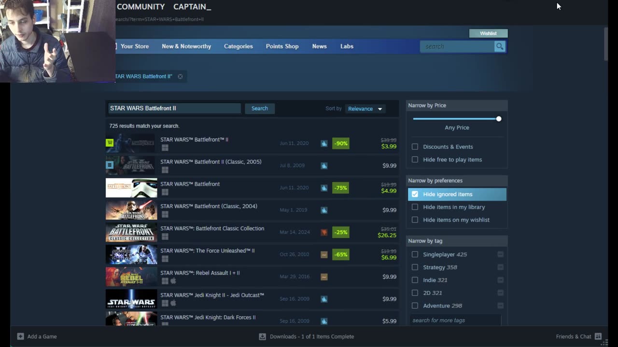Click the Windows icon under Battlefront Classic Collection
This screenshot has height=347, width=618.
click(165, 237)
